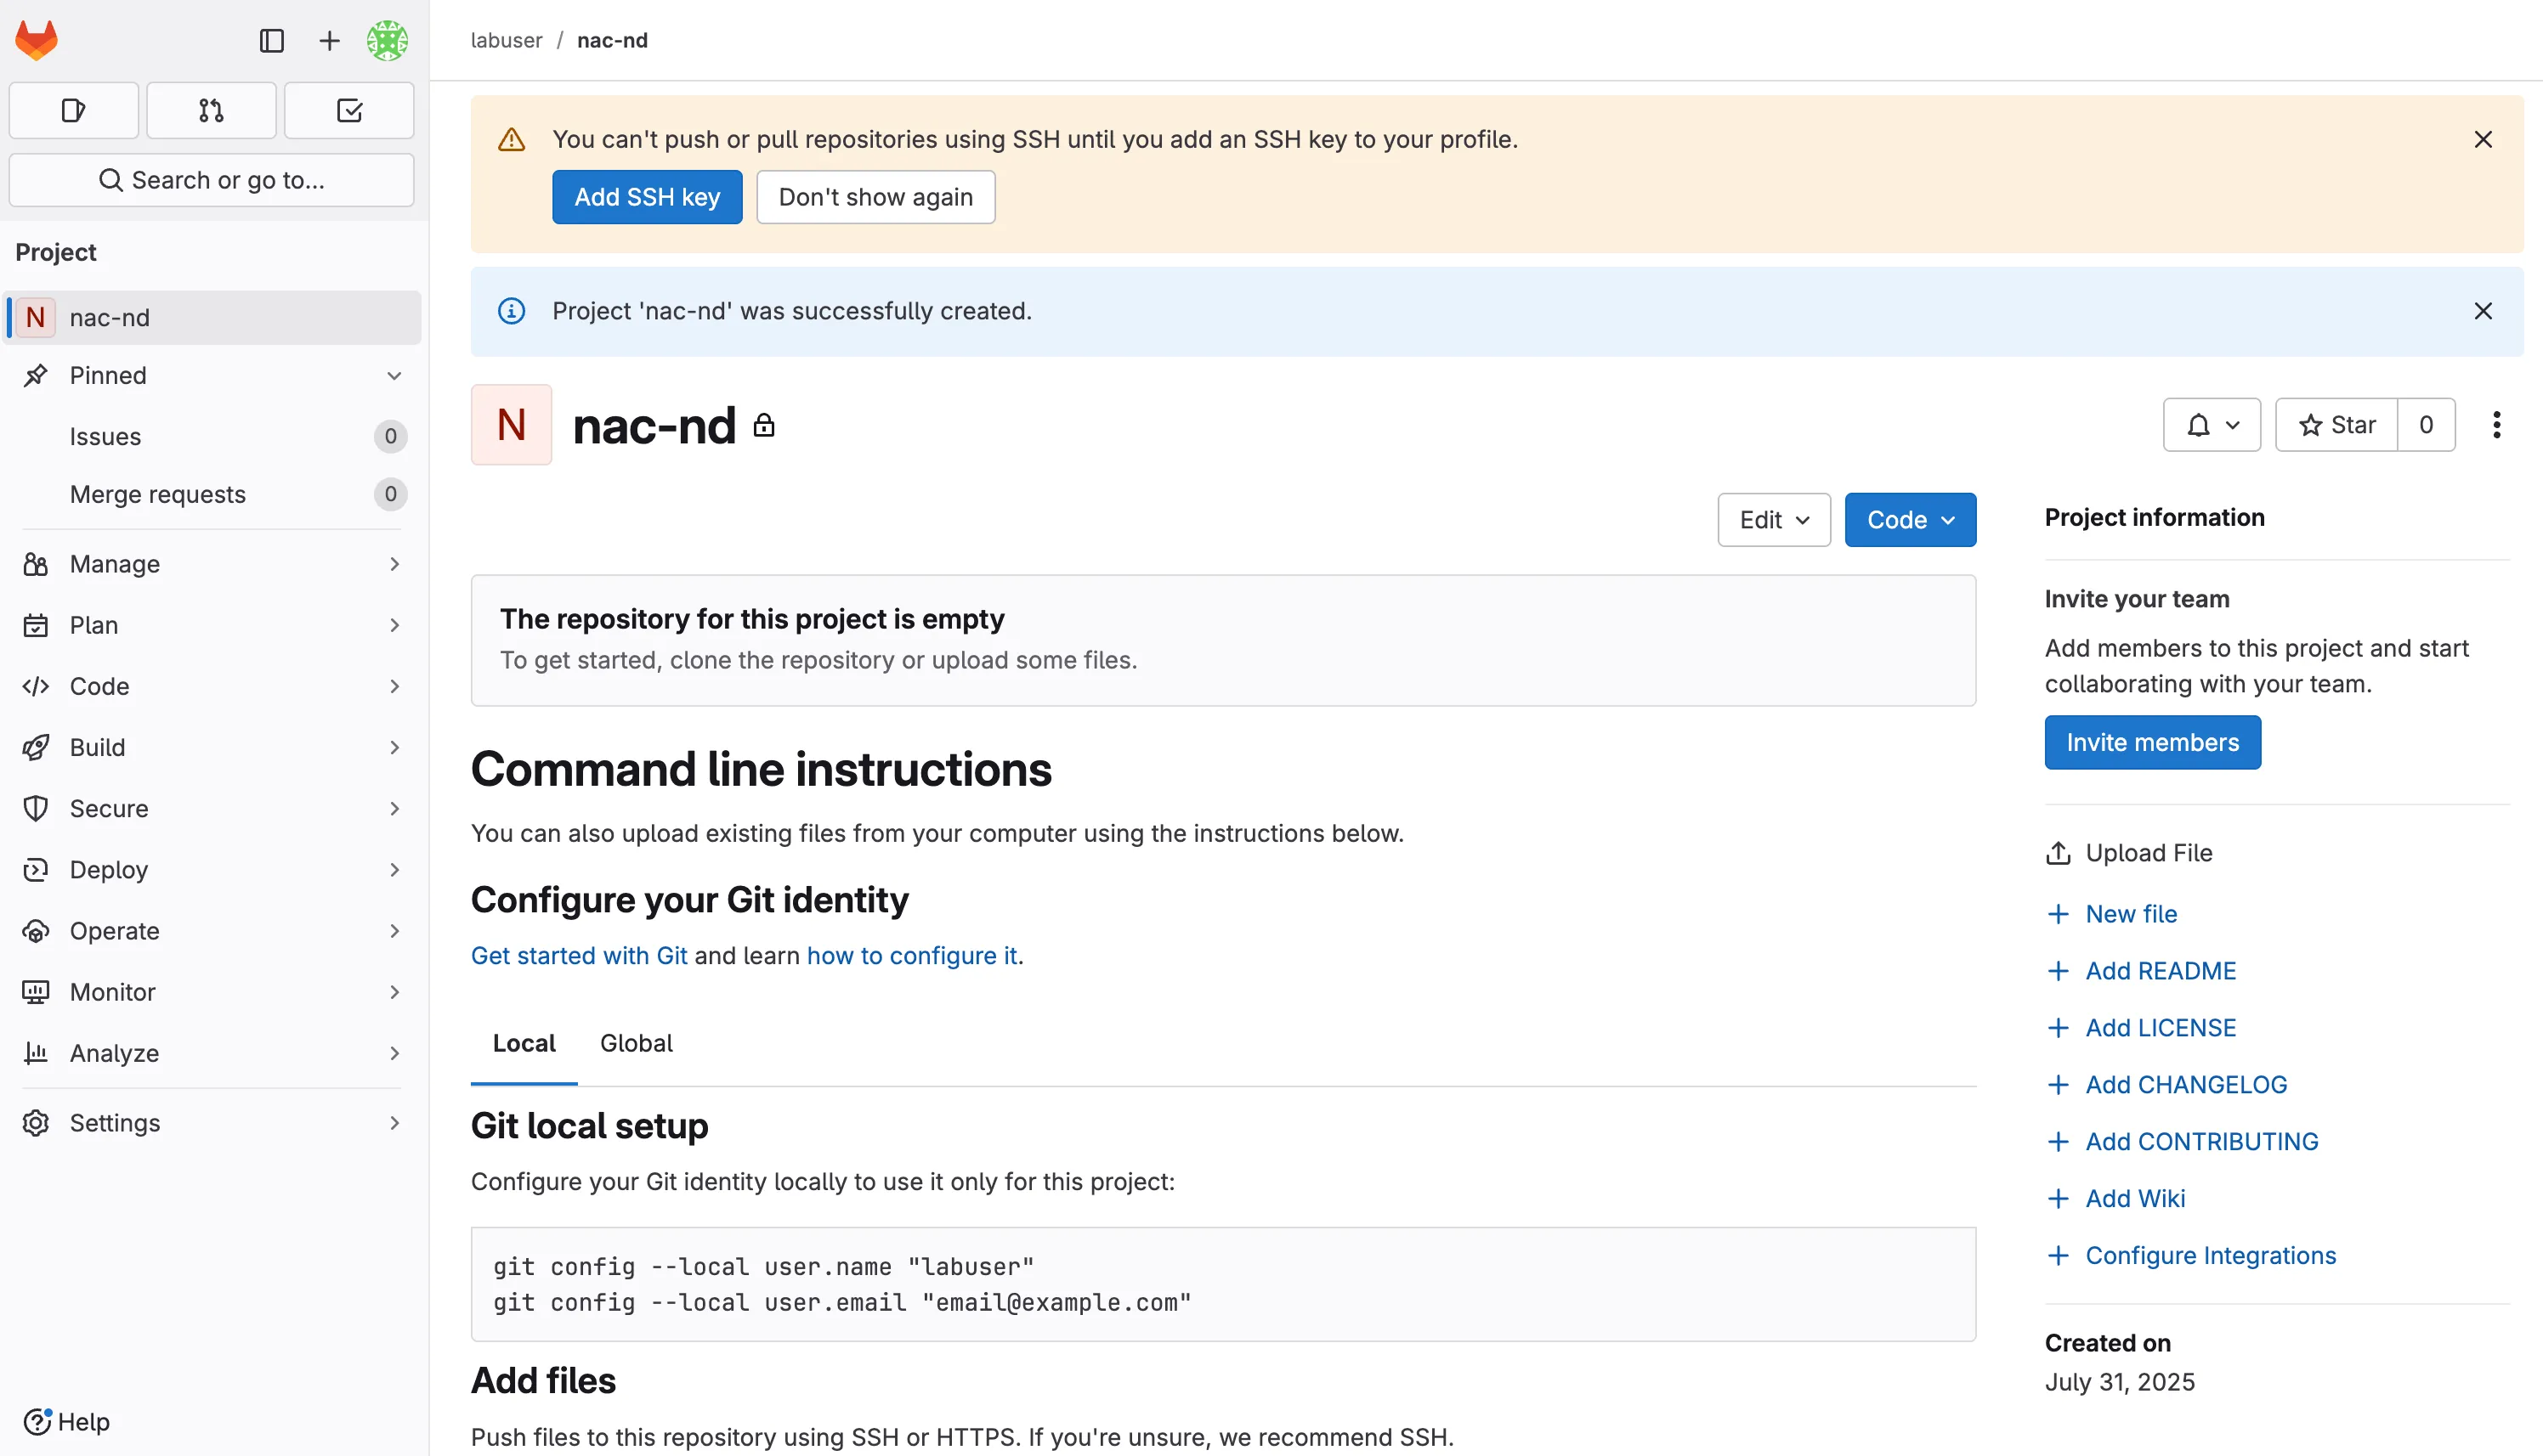Image resolution: width=2543 pixels, height=1456 pixels.
Task: Toggle the sidebar collapse icon
Action: click(x=271, y=40)
